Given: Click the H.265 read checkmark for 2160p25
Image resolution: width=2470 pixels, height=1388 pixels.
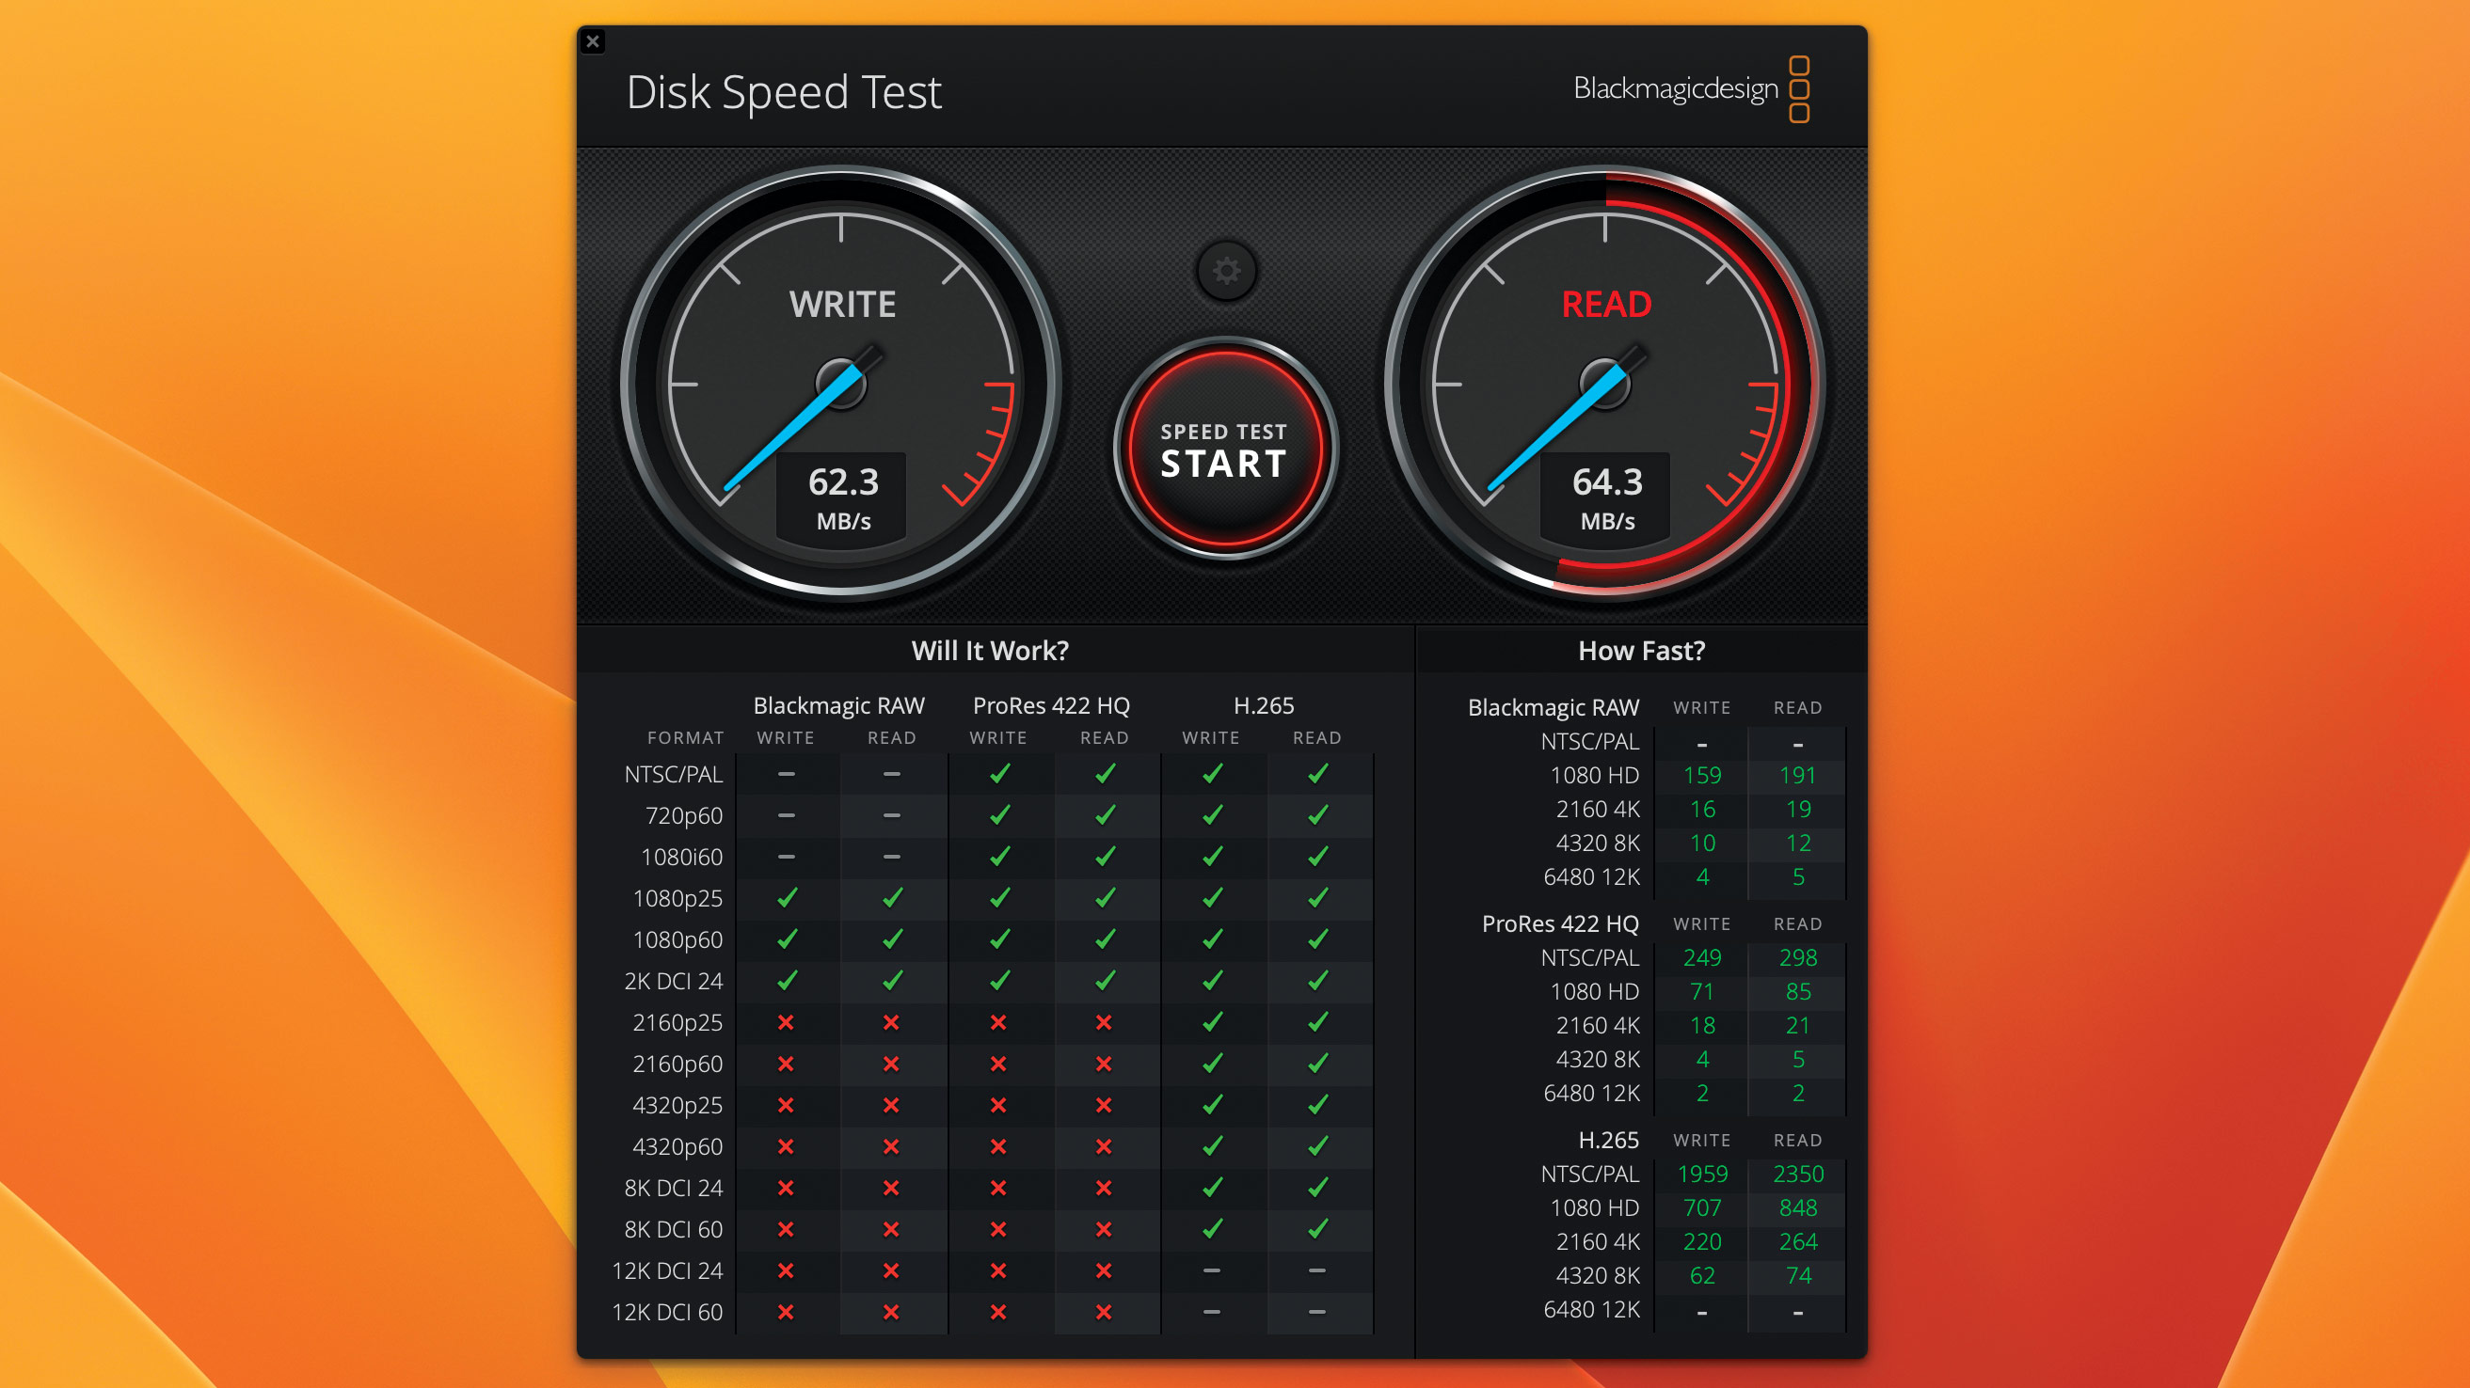Looking at the screenshot, I should tap(1317, 1022).
